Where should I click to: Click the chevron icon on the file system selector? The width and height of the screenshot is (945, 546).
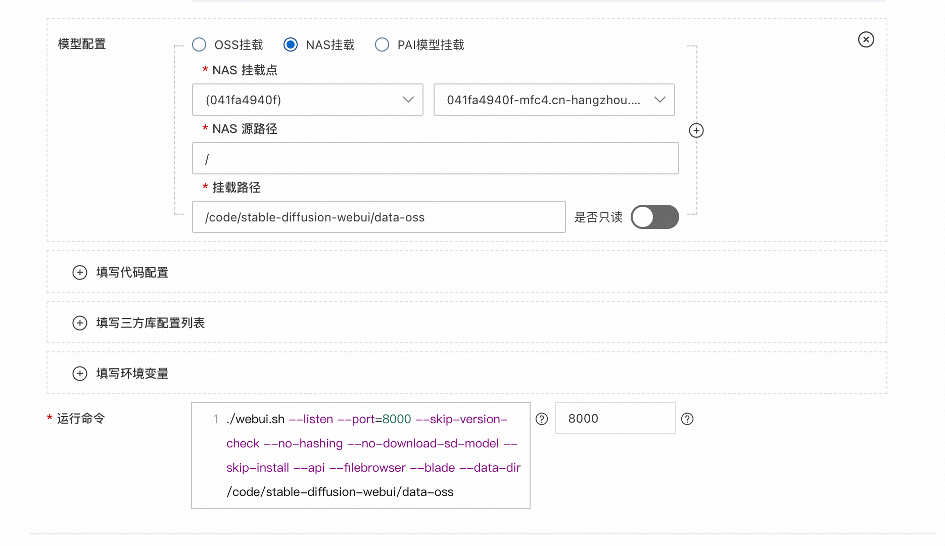(x=660, y=100)
